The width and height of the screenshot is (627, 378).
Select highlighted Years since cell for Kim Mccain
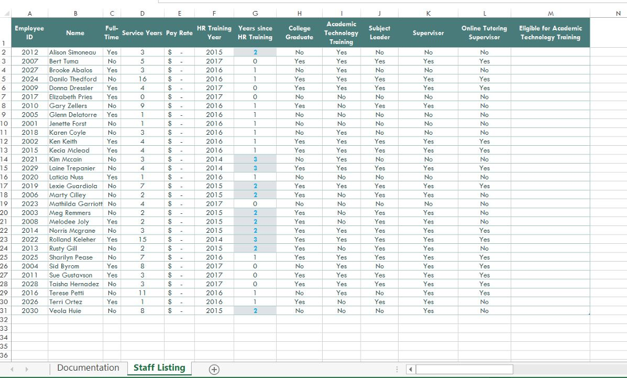tap(255, 159)
